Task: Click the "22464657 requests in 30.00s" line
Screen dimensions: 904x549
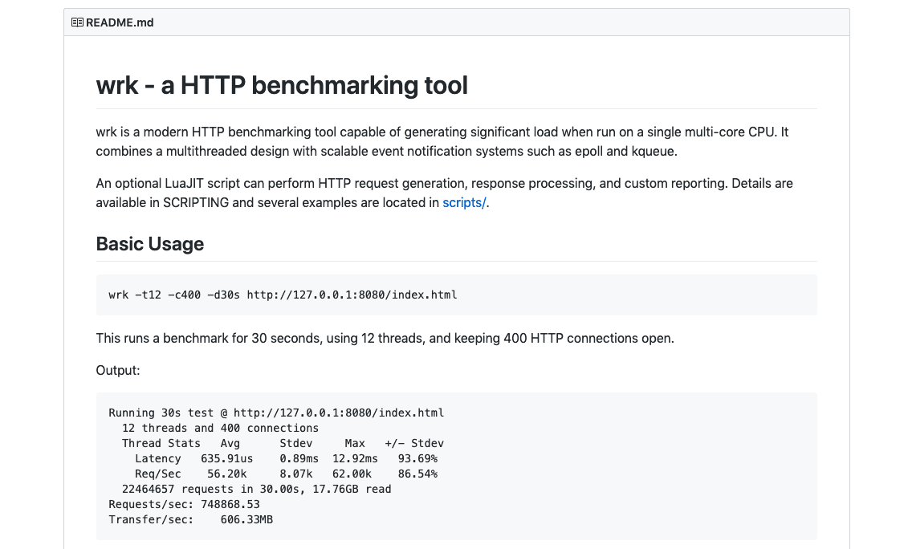Action: click(256, 489)
